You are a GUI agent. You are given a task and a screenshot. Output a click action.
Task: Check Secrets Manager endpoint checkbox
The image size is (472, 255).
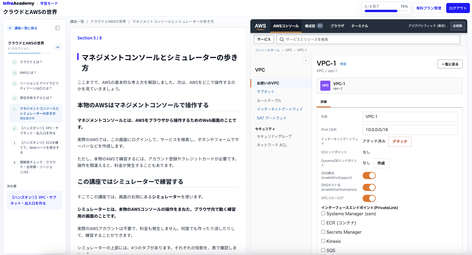point(323,232)
